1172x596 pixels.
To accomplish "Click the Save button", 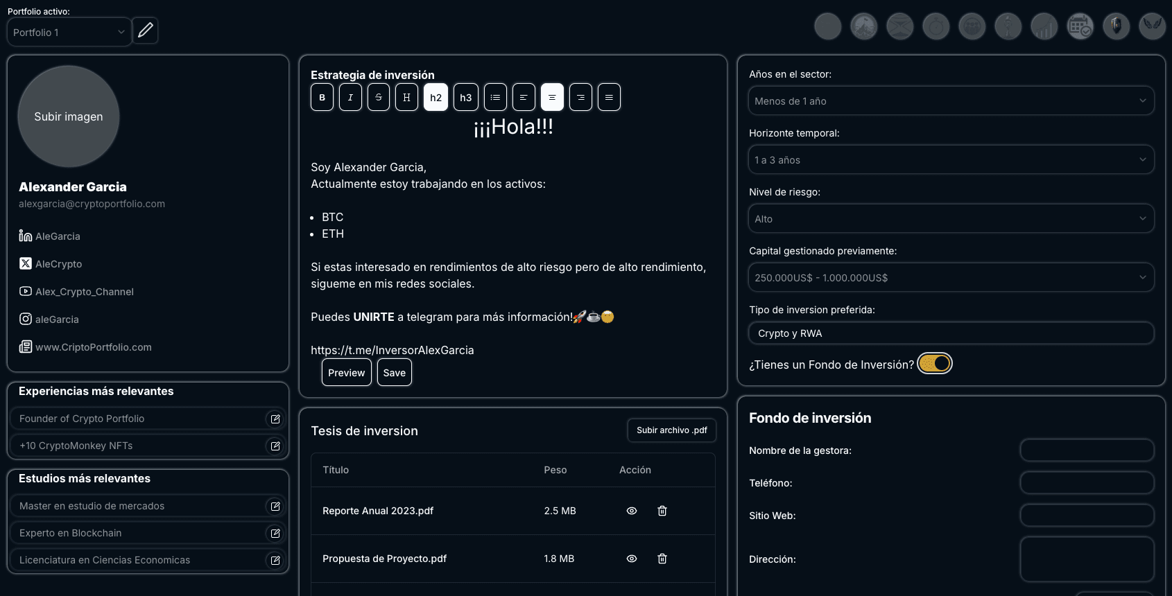I will pyautogui.click(x=394, y=373).
